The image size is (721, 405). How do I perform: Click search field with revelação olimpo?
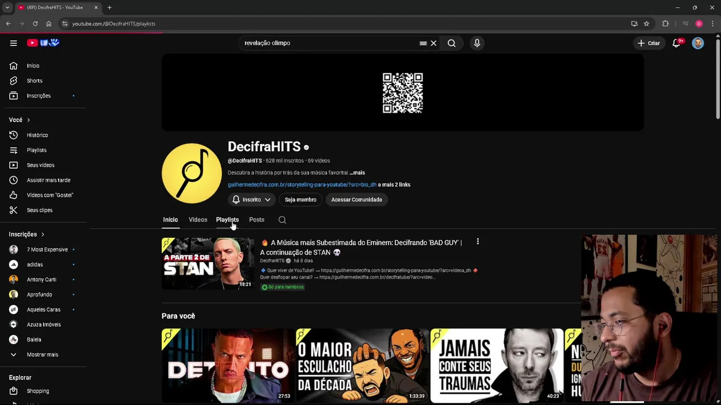pos(330,43)
